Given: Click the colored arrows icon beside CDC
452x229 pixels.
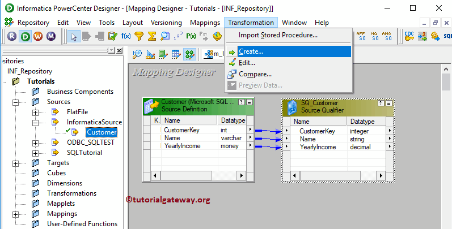Looking at the screenshot, I should coord(423,36).
